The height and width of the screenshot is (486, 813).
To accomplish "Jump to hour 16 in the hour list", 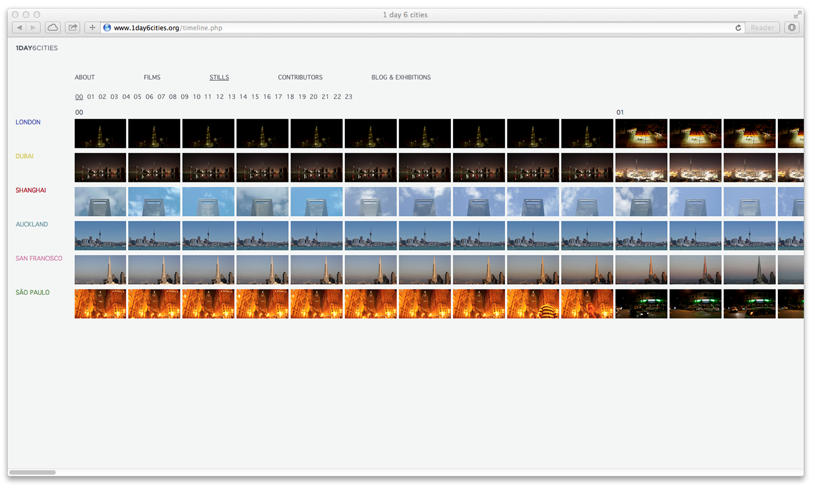I will pyautogui.click(x=267, y=97).
